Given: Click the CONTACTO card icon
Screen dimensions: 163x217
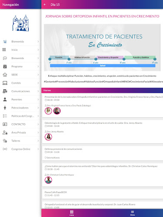Looking at the screenshot, I should (5, 124).
